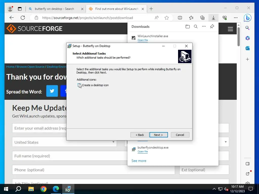Check the Create a desktop icon checkbox

tap(79, 85)
